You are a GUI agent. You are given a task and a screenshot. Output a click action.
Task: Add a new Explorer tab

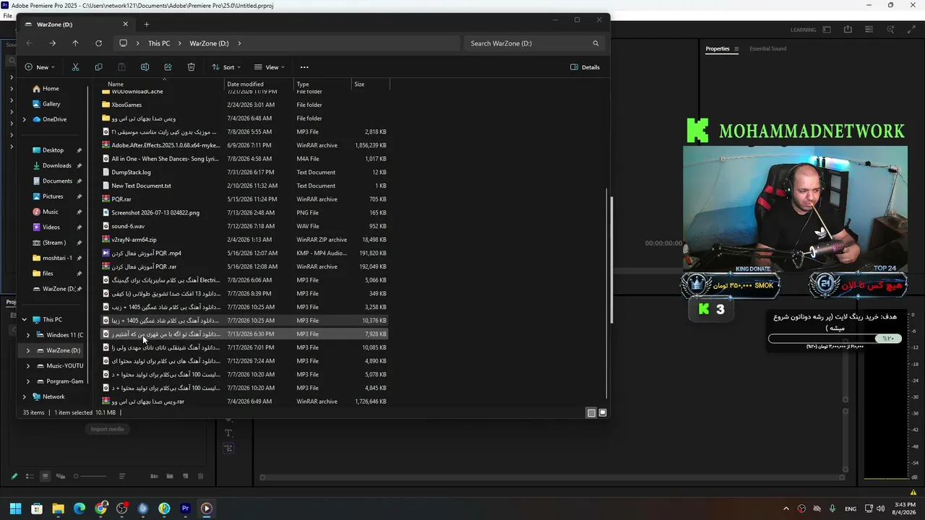tap(147, 24)
